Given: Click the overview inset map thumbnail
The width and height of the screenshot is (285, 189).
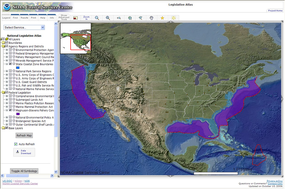Looking at the screenshot, I should tap(76, 38).
